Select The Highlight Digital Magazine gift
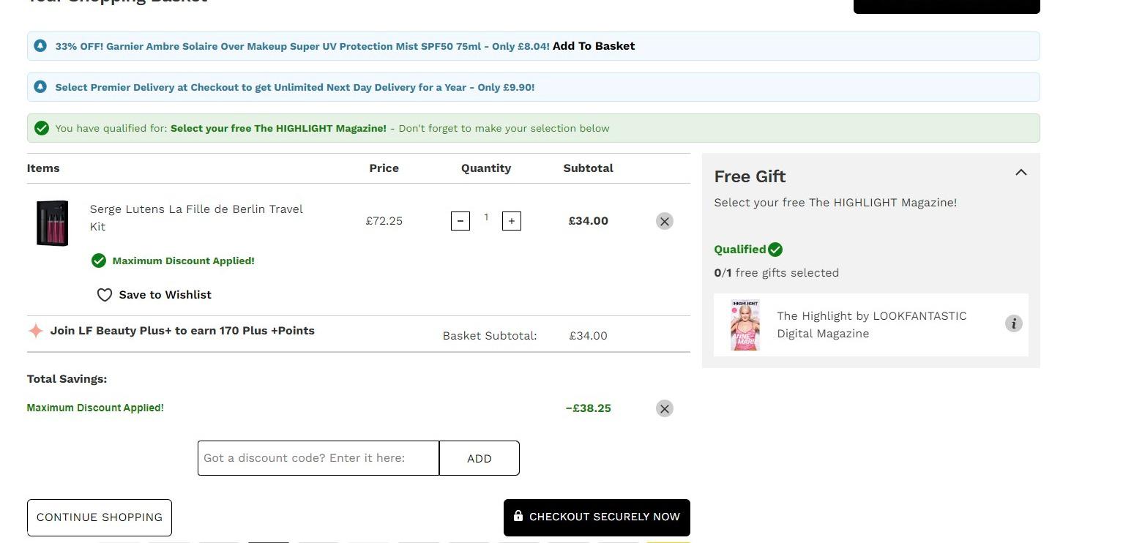This screenshot has width=1123, height=543. (x=871, y=325)
